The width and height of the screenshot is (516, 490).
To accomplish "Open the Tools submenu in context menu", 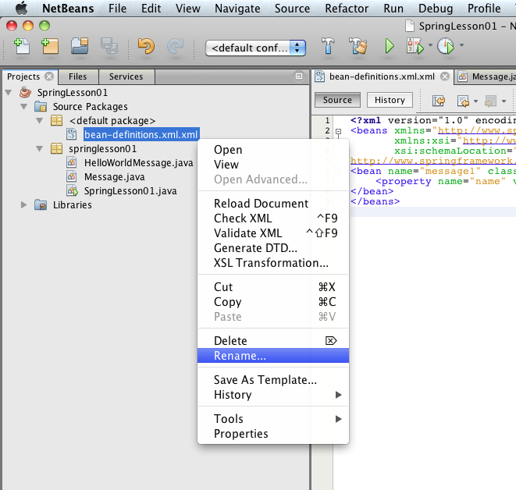I will pos(273,419).
